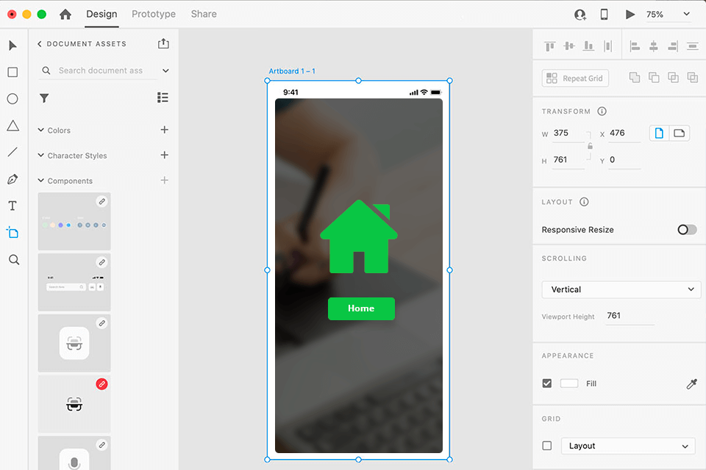Click the Repeat Grid button
The height and width of the screenshot is (470, 706).
pos(575,79)
